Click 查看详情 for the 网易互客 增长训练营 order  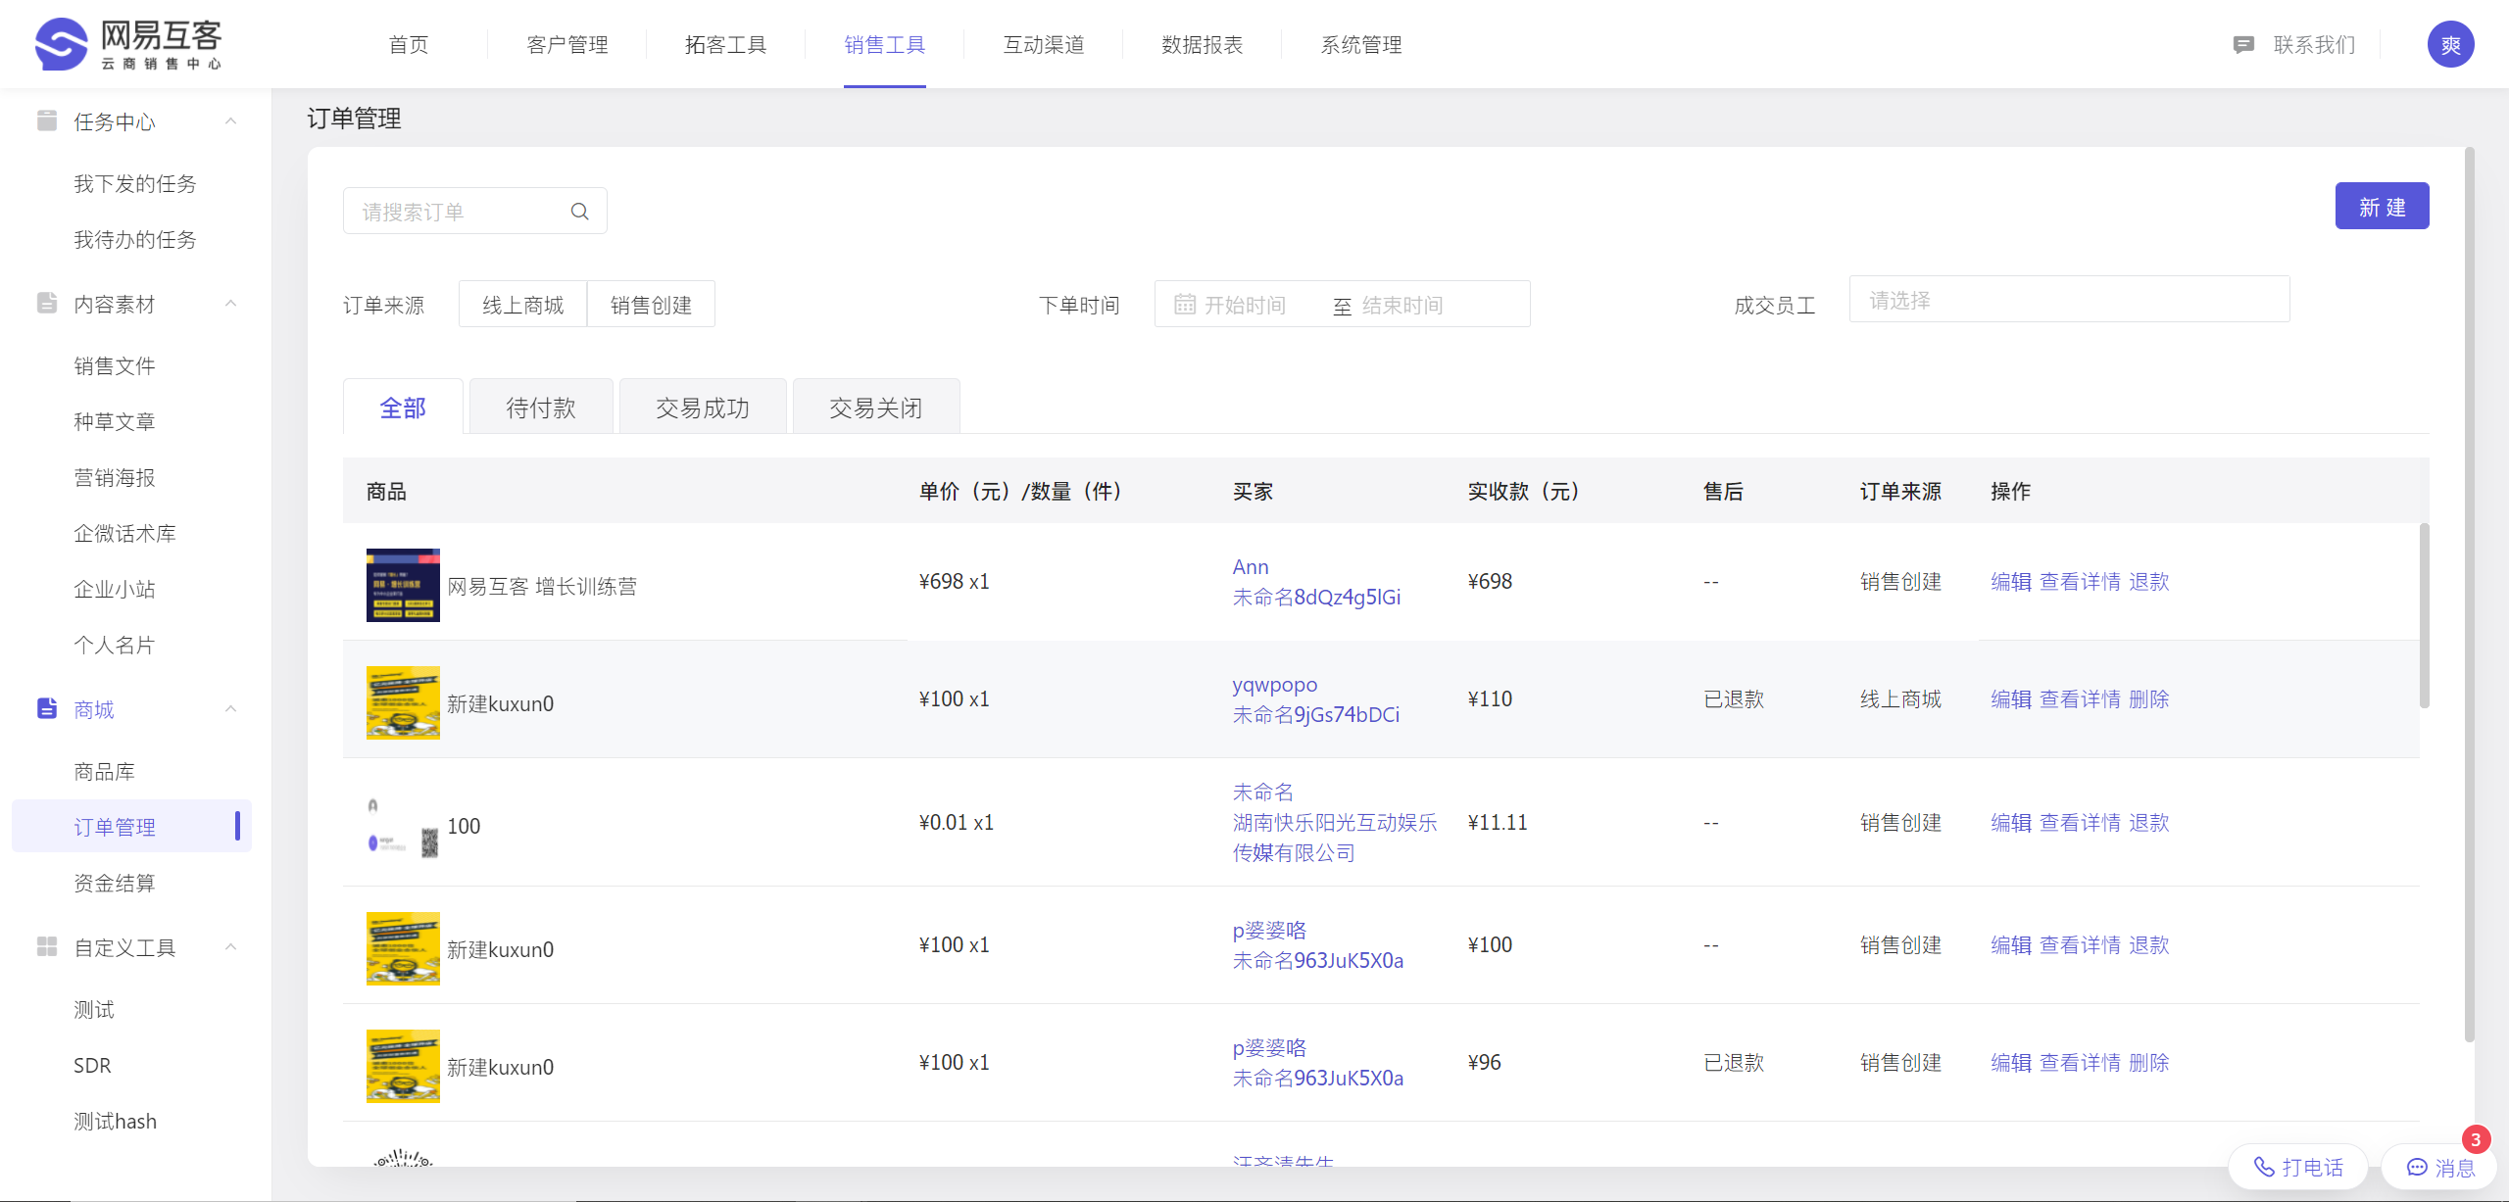pos(2080,581)
